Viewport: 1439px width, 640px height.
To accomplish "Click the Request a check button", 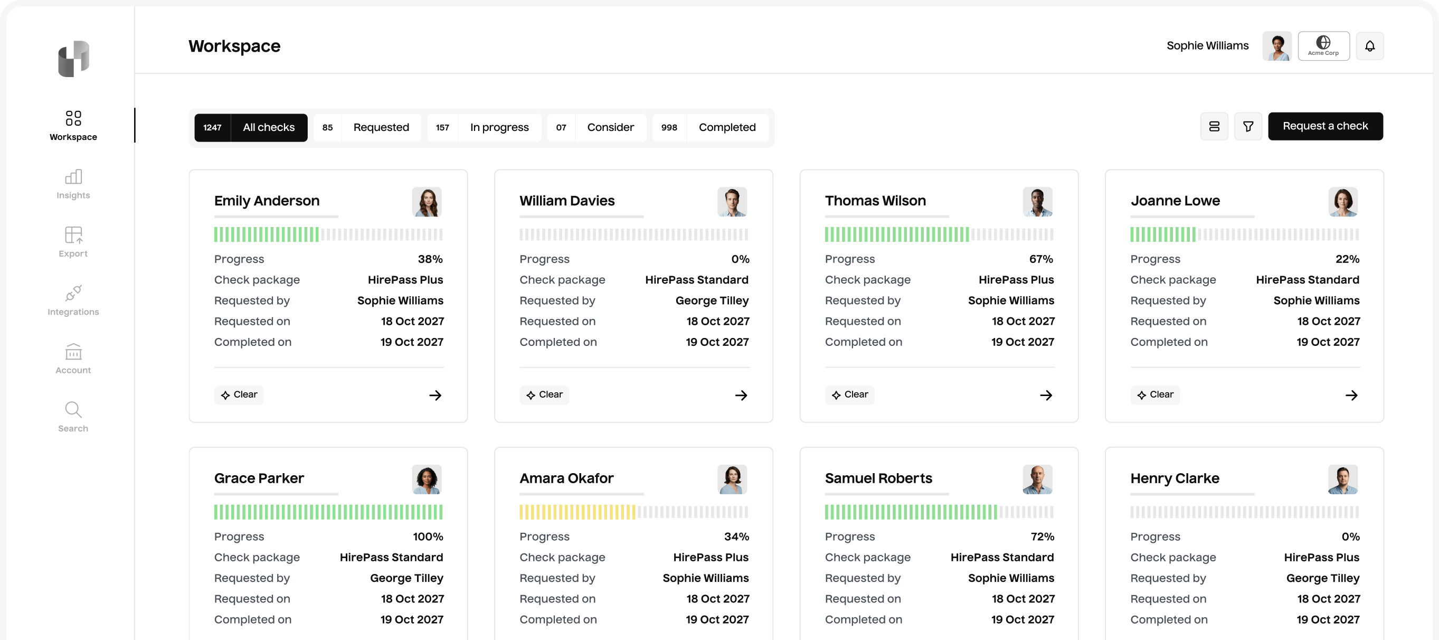I will coord(1325,126).
